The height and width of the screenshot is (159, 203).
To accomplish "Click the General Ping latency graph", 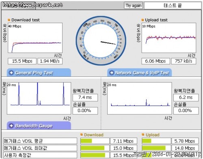I will [x=39, y=98].
